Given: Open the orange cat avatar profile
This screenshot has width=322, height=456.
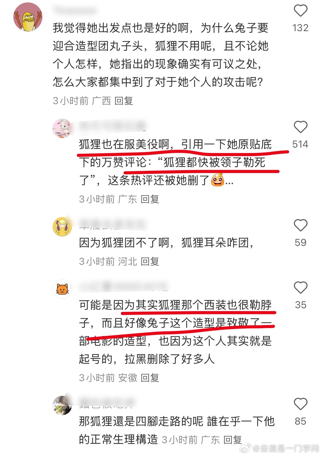Looking at the screenshot, I should coord(62,289).
